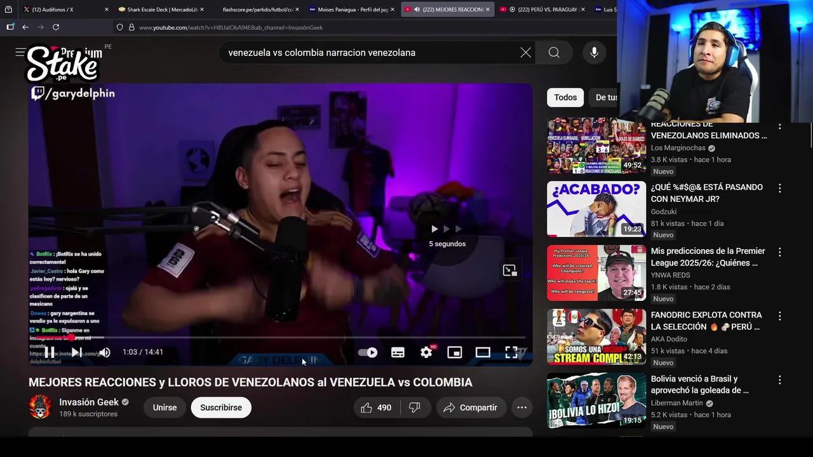The image size is (813, 457).
Task: Toggle subtitles button in player
Action: click(398, 352)
